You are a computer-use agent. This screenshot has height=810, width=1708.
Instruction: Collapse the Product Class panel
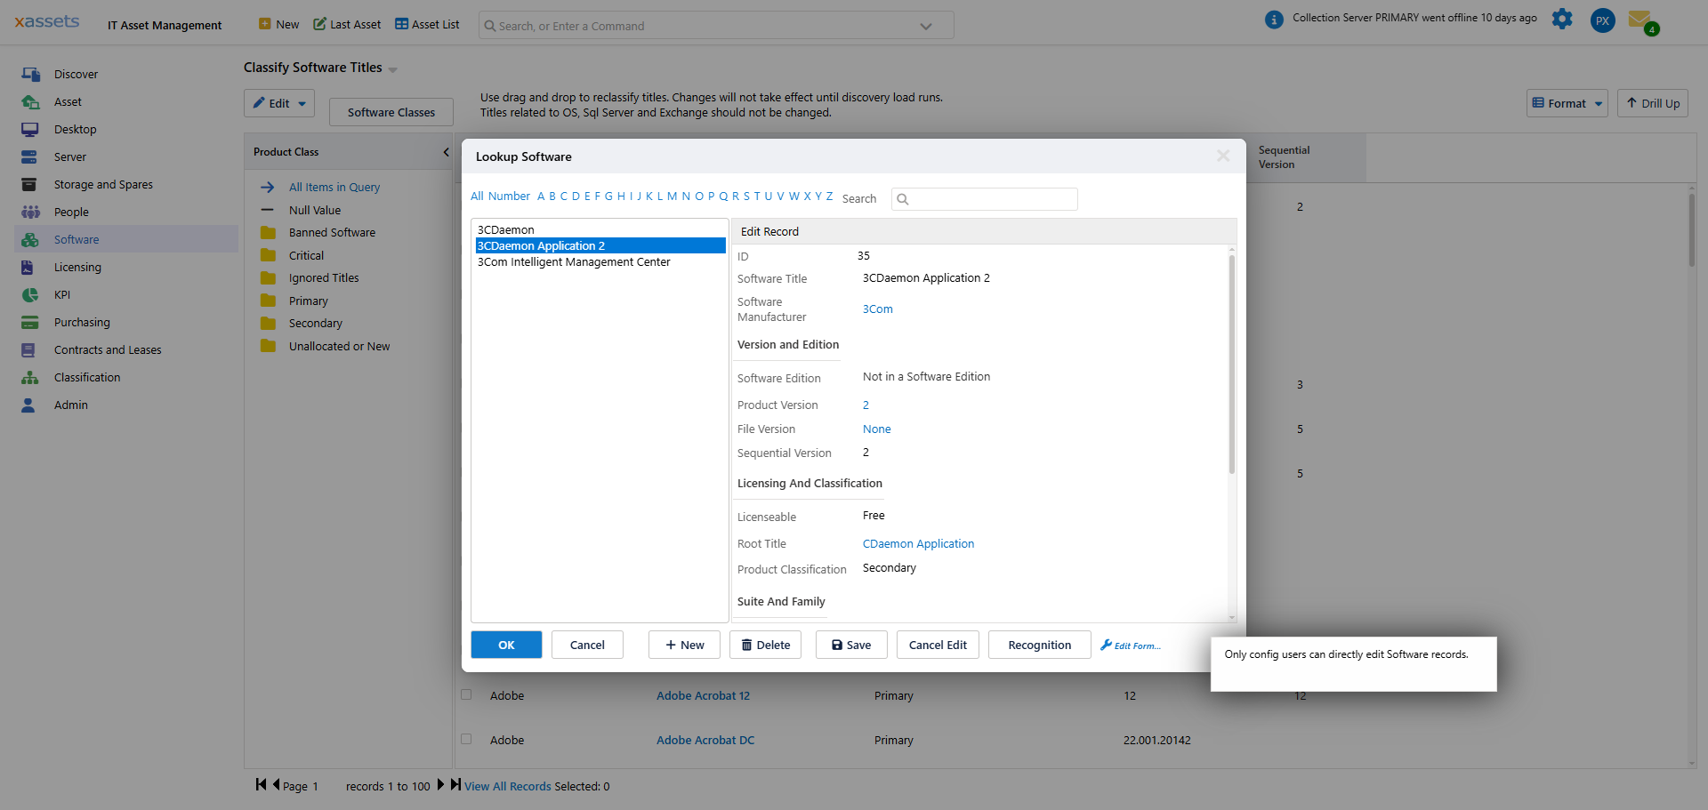(x=446, y=152)
